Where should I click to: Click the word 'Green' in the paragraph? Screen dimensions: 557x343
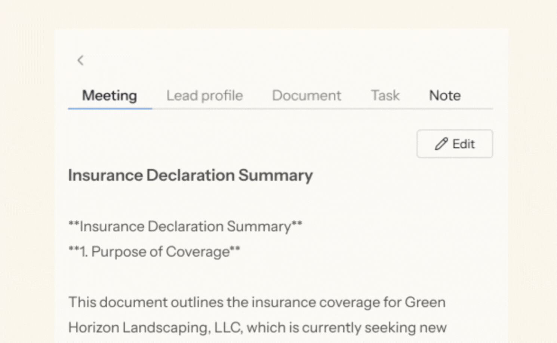tap(425, 302)
